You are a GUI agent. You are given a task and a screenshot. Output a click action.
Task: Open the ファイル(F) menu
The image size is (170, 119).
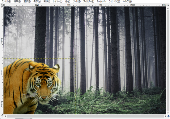click(x=6, y=2)
